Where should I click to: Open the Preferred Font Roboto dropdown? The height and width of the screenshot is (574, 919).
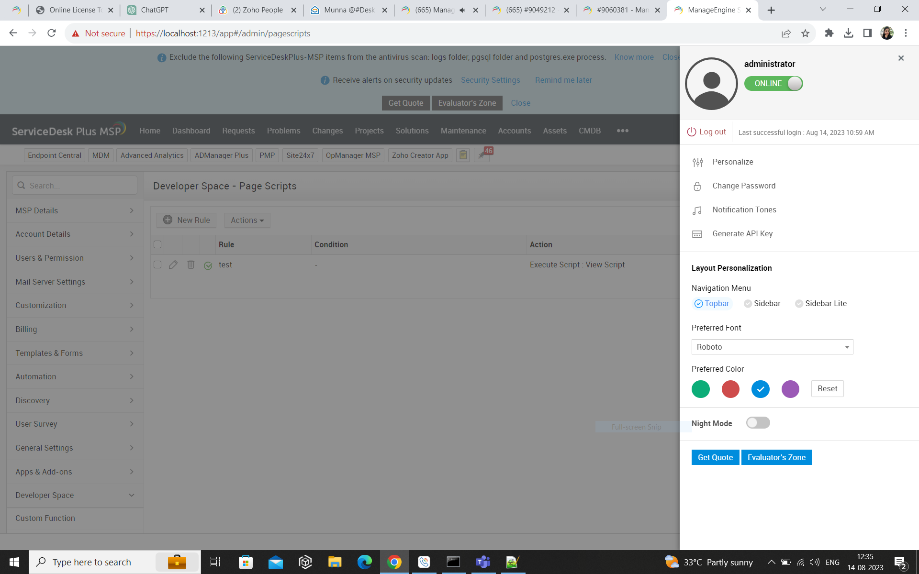772,347
